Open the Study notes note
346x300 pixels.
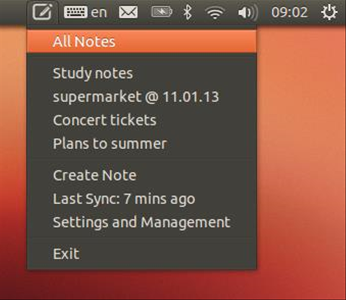[x=142, y=73]
